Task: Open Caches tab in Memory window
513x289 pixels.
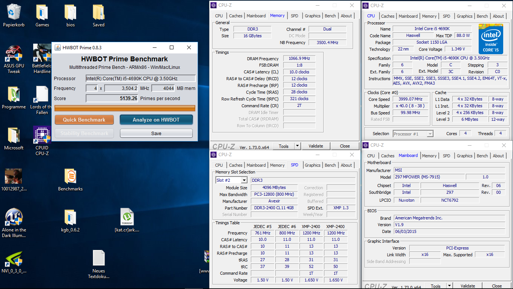Action: 236,16
